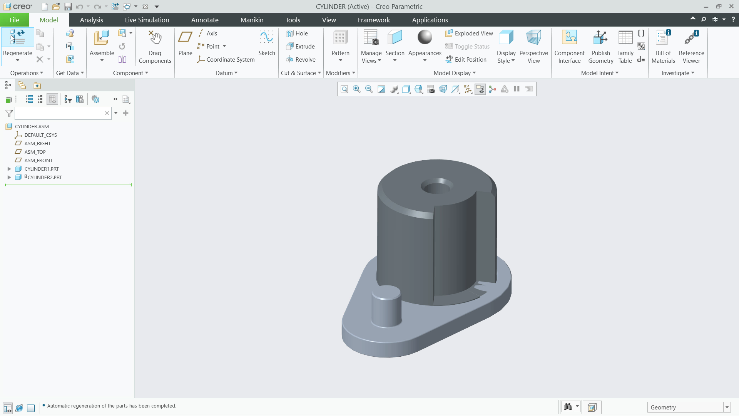Click the Exploded View button
The image size is (739, 416).
(x=469, y=33)
